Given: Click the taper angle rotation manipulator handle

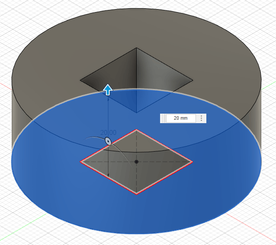Looking at the screenshot, I should [x=108, y=141].
